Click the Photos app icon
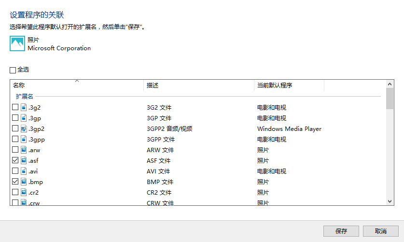The image size is (404, 242). [17, 44]
